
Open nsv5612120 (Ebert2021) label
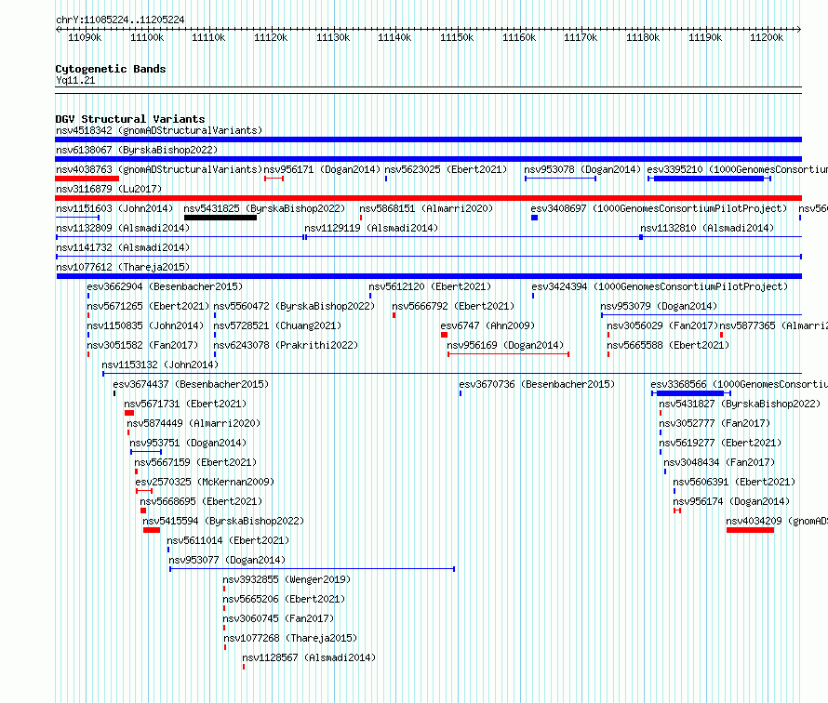coord(430,286)
